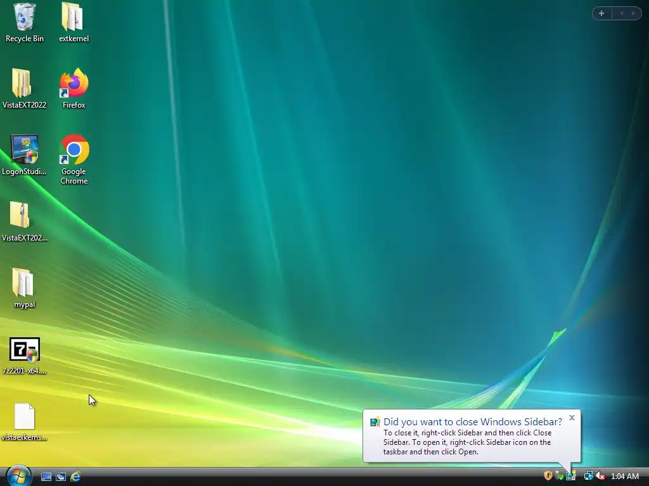Click the 1:04 AM taskbar clock
Image resolution: width=649 pixels, height=486 pixels.
click(x=624, y=477)
